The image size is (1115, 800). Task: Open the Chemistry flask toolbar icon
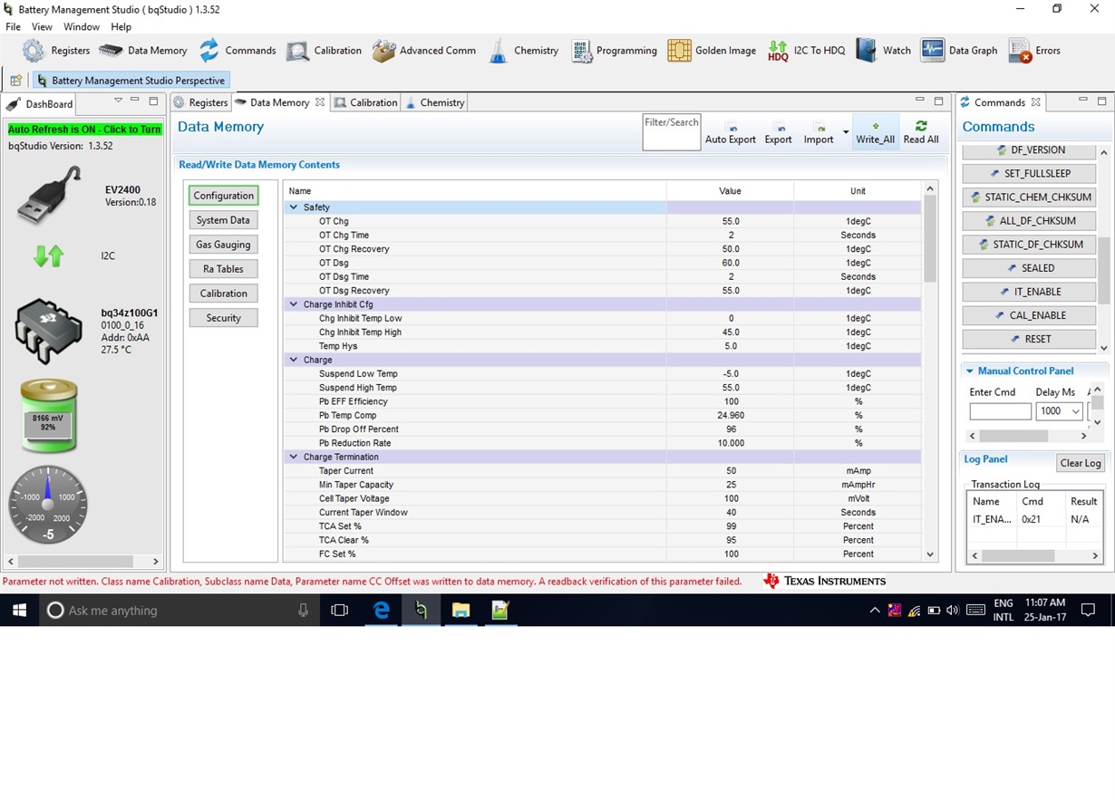498,51
